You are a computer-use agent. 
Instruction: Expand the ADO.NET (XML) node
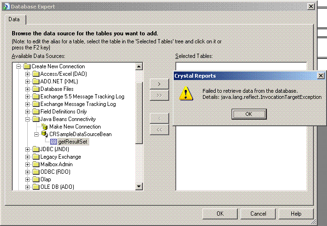tap(27, 82)
